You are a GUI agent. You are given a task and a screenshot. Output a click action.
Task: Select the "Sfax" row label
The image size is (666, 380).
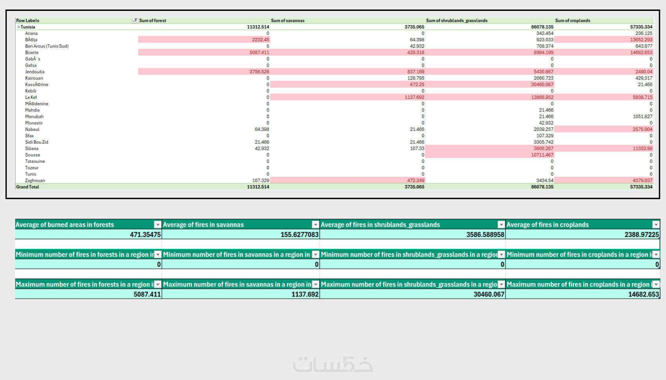tap(29, 136)
